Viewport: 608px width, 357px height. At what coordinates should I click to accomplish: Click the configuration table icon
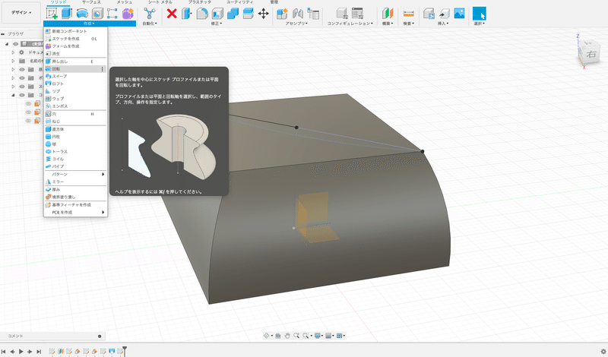[357, 14]
